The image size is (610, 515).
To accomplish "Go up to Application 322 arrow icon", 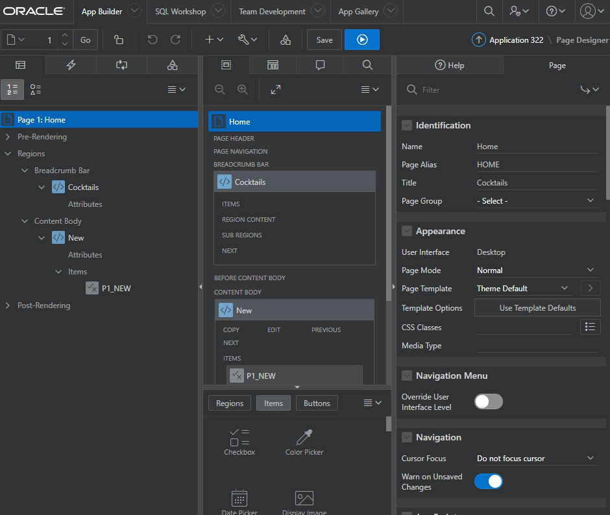I will (479, 40).
